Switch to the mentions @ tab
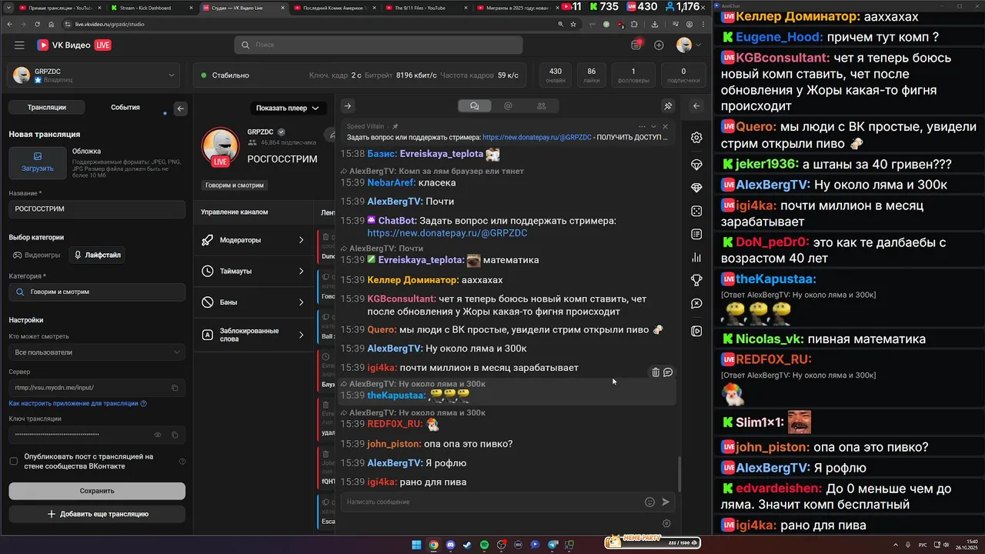This screenshot has height=554, width=985. tap(508, 106)
